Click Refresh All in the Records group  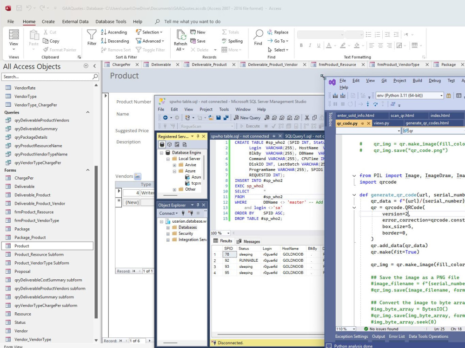[x=180, y=40]
